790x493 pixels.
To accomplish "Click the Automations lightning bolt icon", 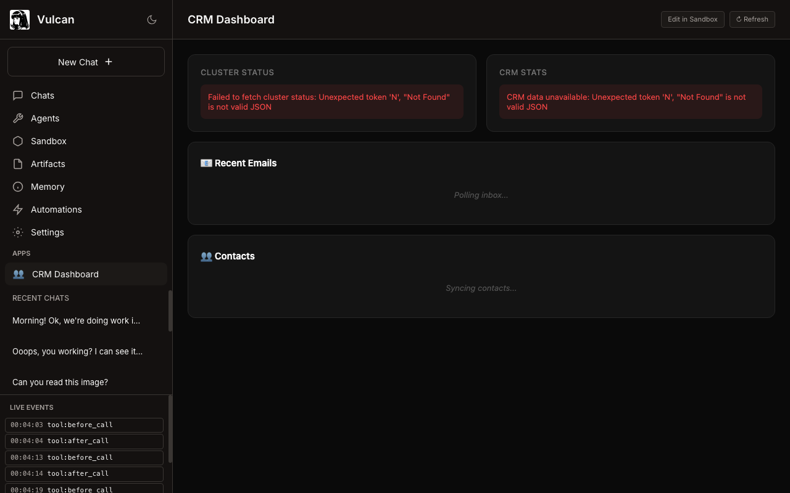I will pyautogui.click(x=18, y=210).
